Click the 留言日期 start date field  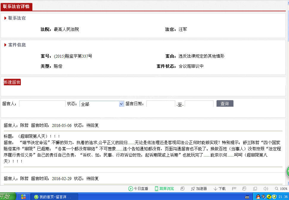coord(161,104)
